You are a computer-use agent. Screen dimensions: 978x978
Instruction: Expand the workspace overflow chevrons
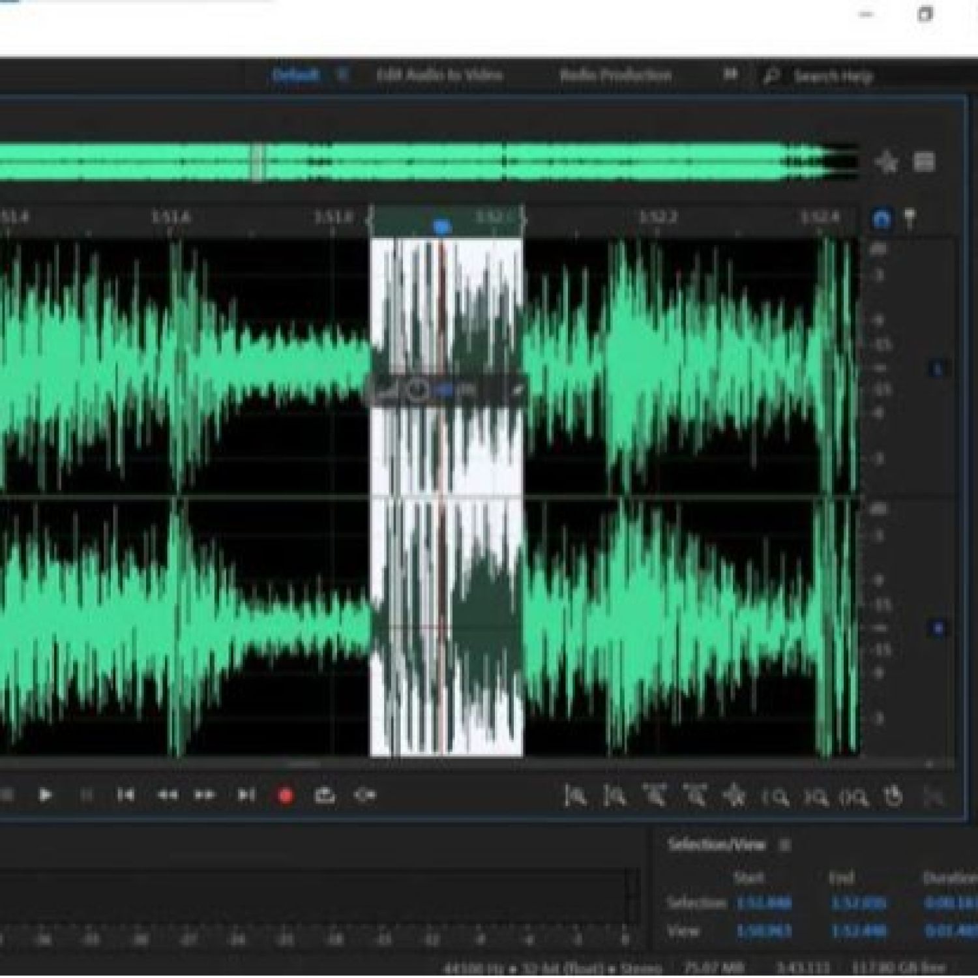coord(730,75)
